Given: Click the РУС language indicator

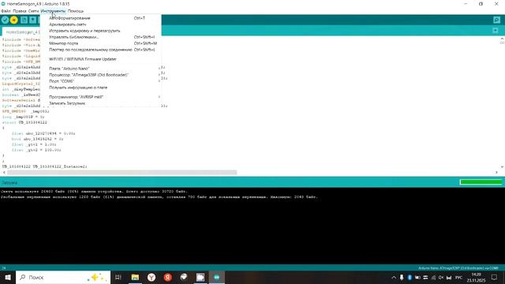Looking at the screenshot, I should (x=458, y=277).
